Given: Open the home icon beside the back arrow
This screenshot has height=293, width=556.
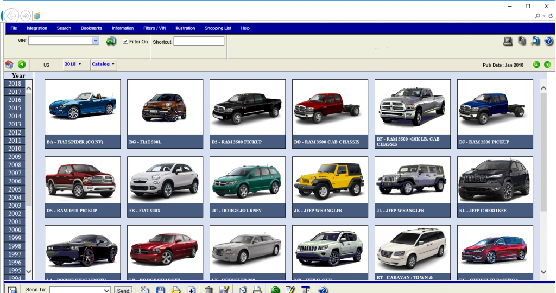Looking at the screenshot, I should pos(9,65).
